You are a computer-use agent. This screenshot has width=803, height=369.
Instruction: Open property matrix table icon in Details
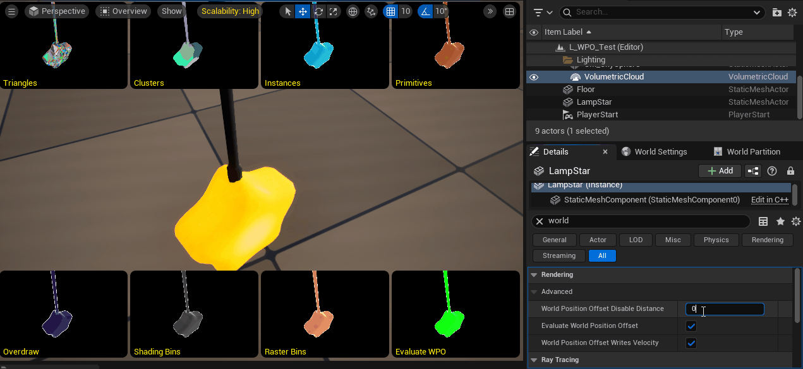point(763,221)
